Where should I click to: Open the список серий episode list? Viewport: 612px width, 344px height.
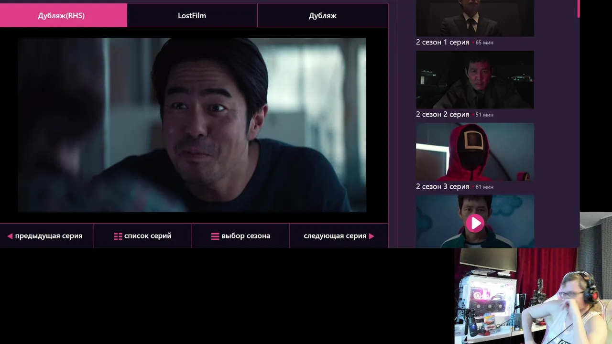click(x=143, y=236)
